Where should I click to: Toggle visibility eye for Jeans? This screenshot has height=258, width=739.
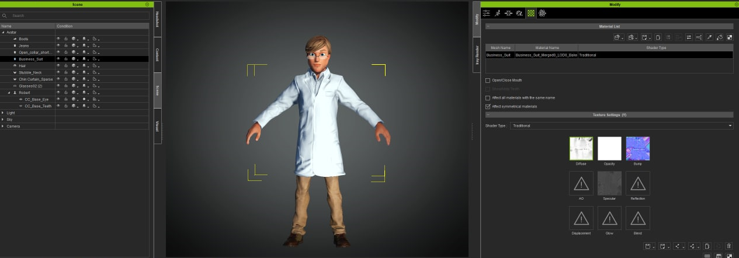(x=58, y=46)
